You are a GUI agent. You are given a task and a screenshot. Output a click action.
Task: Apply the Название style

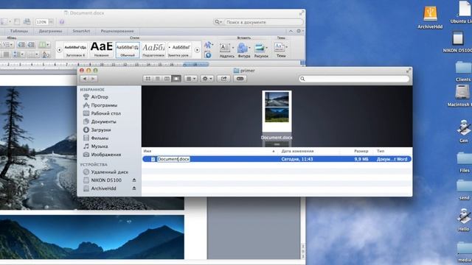point(102,50)
